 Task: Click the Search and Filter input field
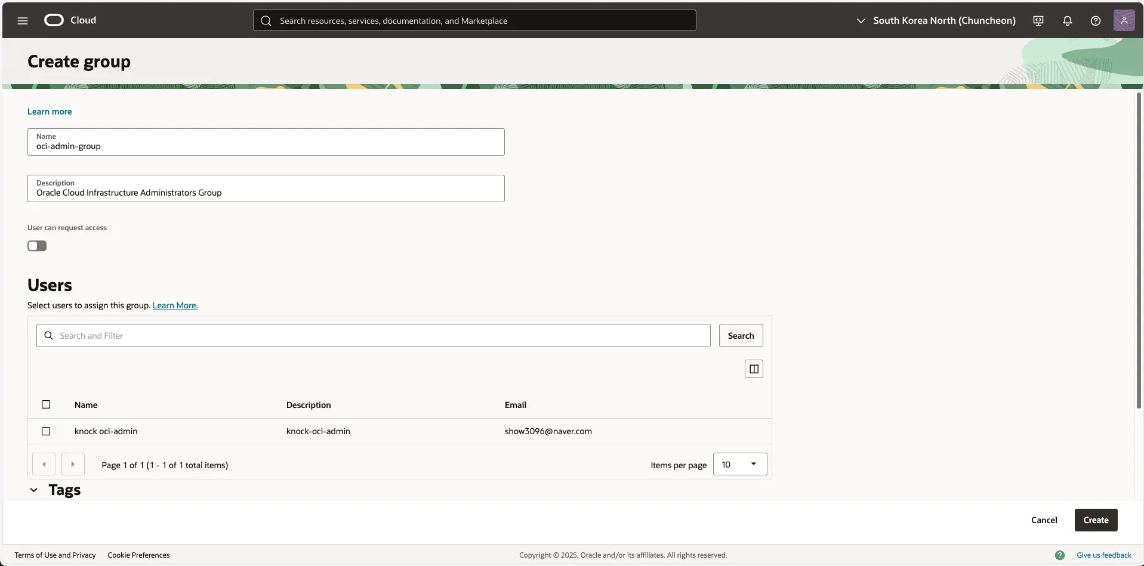tap(370, 335)
